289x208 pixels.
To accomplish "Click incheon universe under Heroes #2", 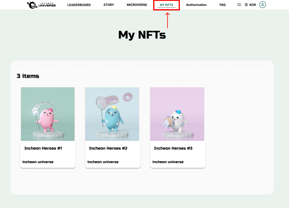I will (x=103, y=162).
